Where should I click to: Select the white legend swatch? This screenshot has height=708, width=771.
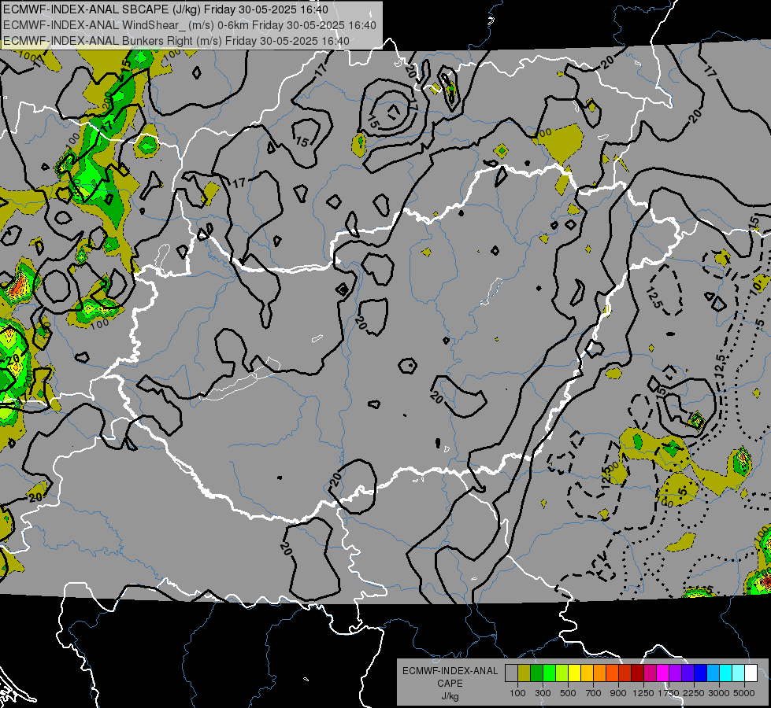click(751, 673)
